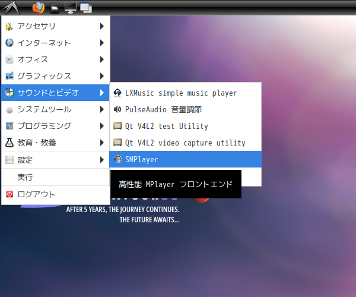The width and height of the screenshot is (356, 297).
Task: Expand the 設定 submenu arrow
Action: tap(102, 160)
